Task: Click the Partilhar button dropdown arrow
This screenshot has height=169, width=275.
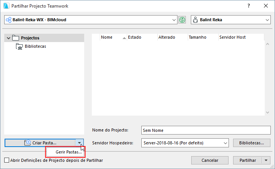Action: [x=266, y=160]
